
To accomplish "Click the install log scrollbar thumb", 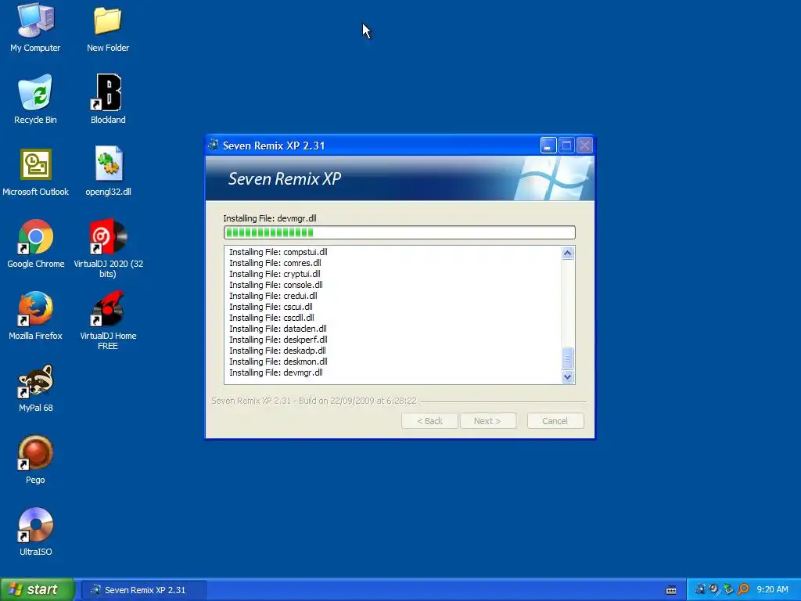I will 568,358.
